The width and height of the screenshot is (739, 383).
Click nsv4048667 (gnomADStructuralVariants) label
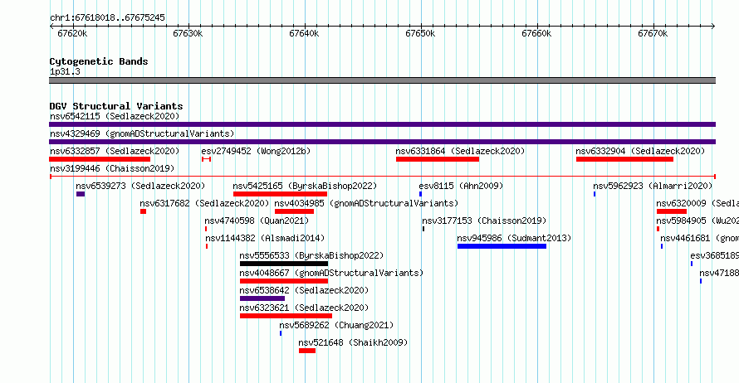point(331,273)
